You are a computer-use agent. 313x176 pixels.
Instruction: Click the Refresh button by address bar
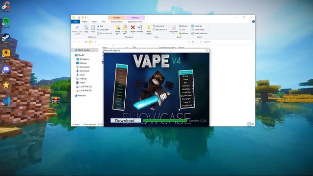(193, 42)
